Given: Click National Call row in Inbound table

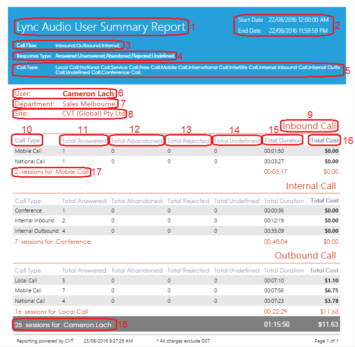Looking at the screenshot, I should 176,161.
